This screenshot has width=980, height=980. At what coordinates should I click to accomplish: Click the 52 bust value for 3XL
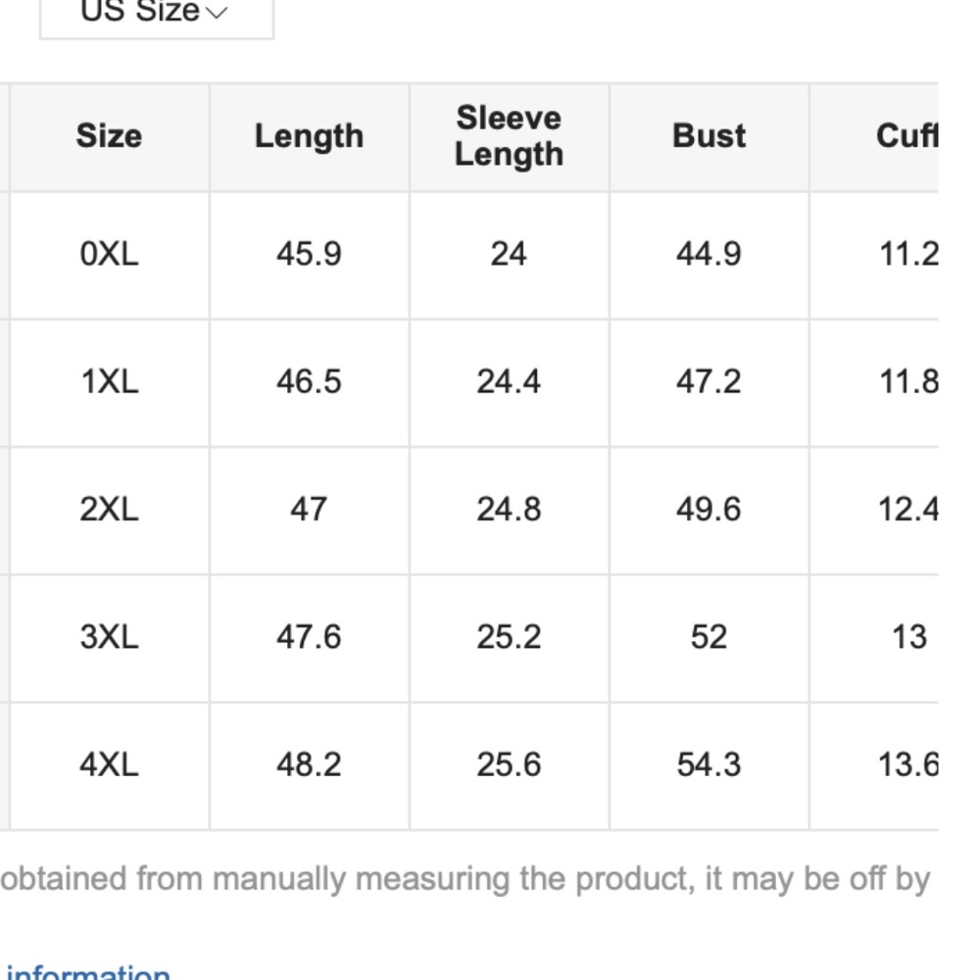pyautogui.click(x=709, y=637)
